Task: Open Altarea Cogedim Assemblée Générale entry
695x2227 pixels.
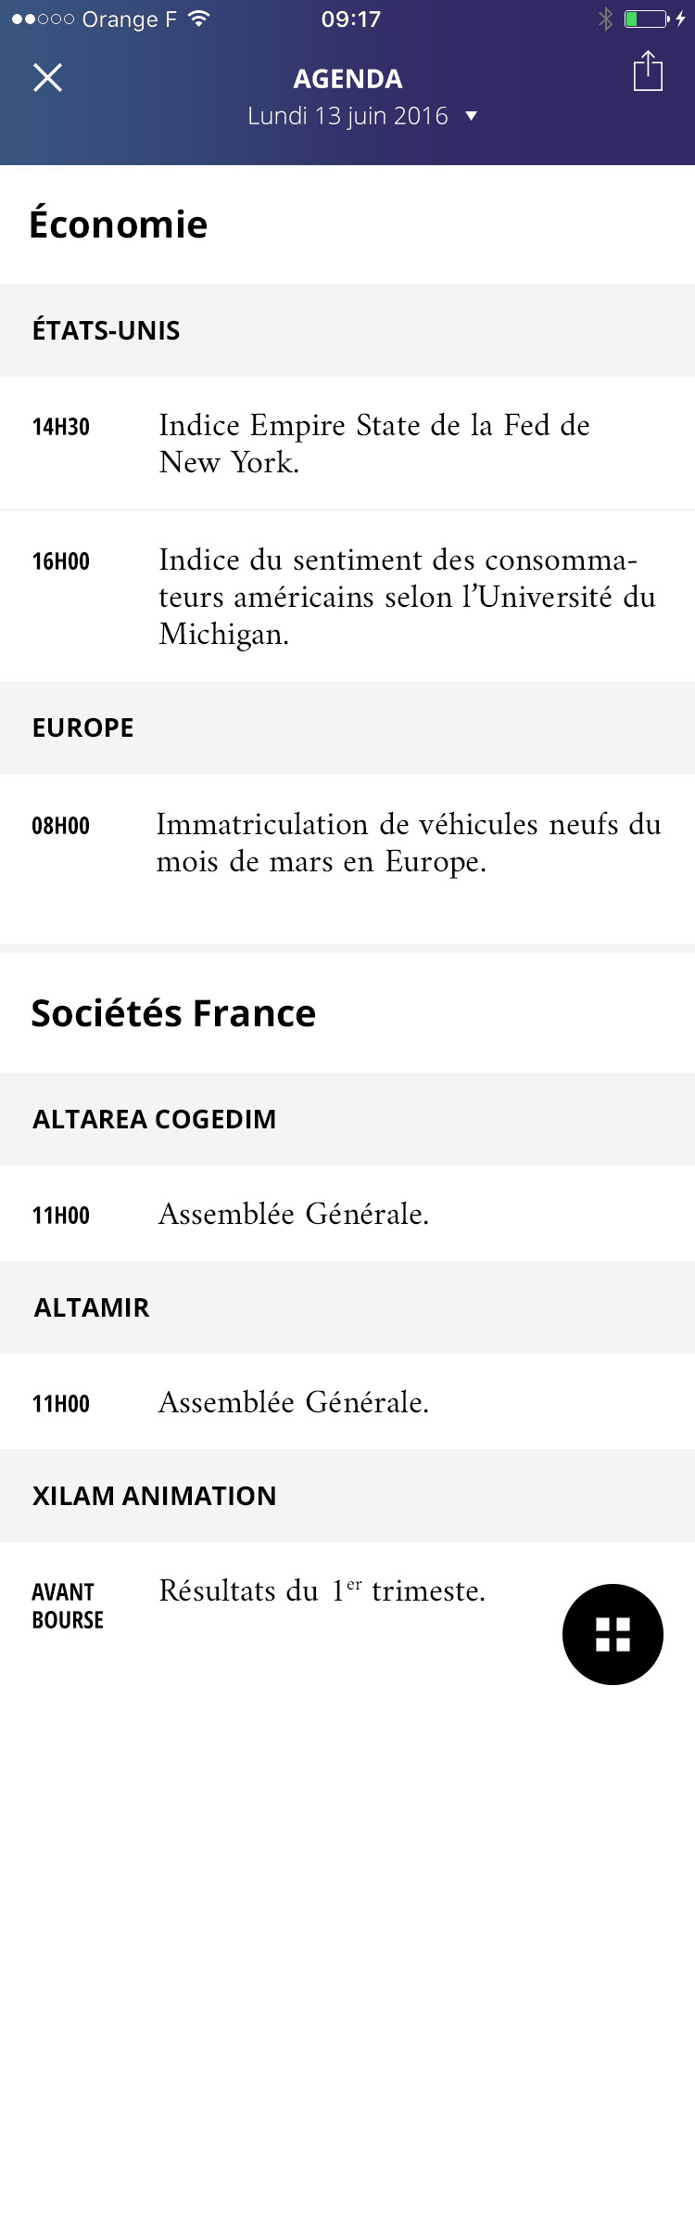Action: [294, 1214]
